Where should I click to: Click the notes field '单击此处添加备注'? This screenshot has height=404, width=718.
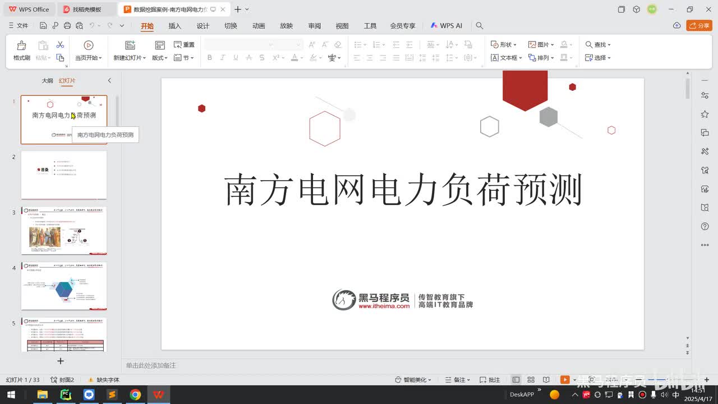coord(151,365)
